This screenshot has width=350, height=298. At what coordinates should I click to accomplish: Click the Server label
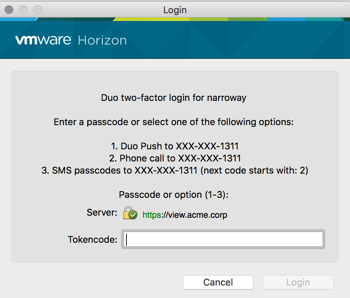pyautogui.click(x=102, y=212)
